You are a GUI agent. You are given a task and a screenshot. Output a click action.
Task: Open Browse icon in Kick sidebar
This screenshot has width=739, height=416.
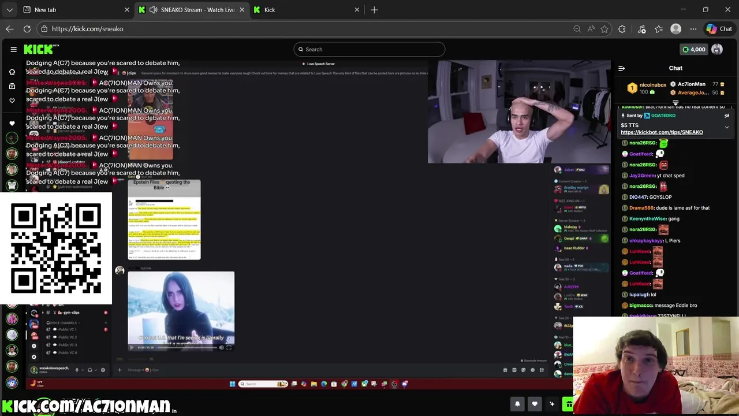(x=12, y=86)
